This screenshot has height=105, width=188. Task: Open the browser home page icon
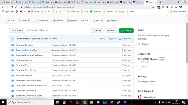click(x=16, y=7)
